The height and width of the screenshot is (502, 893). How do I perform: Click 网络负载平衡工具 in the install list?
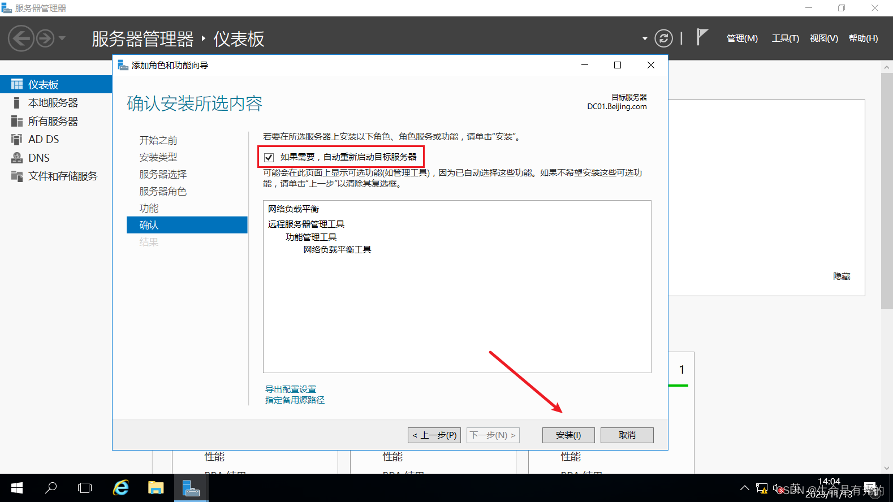(337, 249)
